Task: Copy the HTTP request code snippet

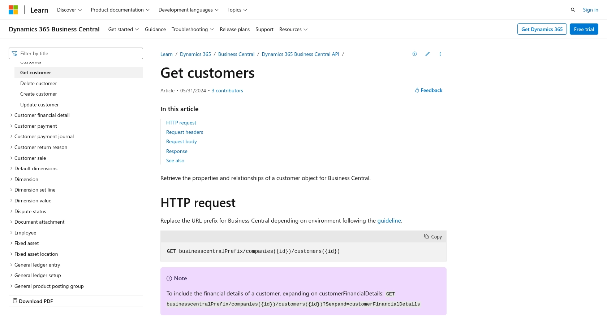Action: click(433, 237)
